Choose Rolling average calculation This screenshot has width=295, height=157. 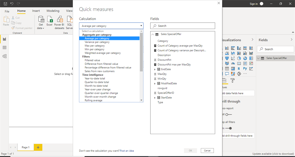point(94,101)
